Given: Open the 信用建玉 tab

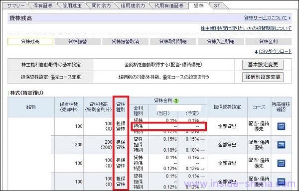Looking at the screenshot, I should 72,5.
